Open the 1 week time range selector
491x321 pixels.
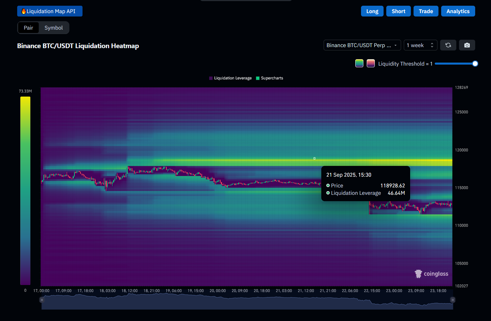pos(420,45)
